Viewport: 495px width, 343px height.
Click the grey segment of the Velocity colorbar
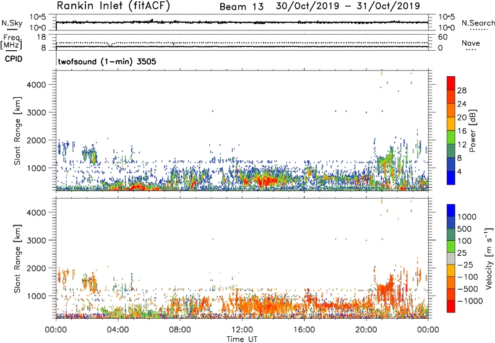451,259
